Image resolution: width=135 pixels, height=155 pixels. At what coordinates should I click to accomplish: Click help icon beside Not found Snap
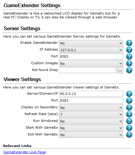[129, 70]
